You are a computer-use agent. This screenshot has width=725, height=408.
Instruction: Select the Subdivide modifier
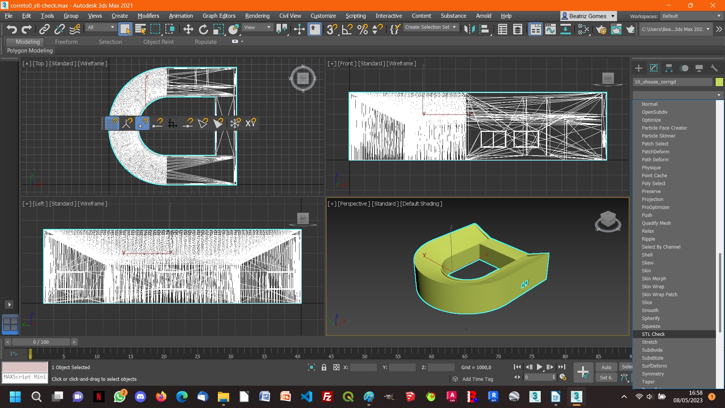(x=652, y=350)
